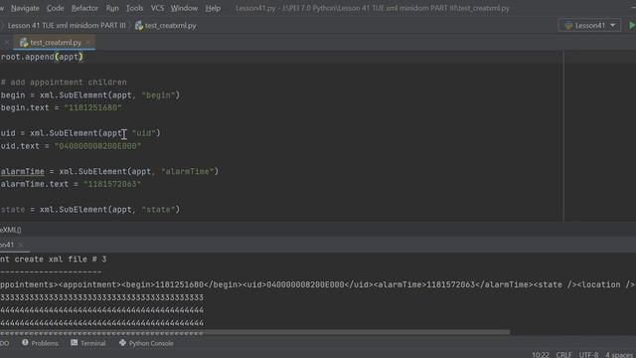The height and width of the screenshot is (358, 636).
Task: Click the Problems warning icon
Action: (x=25, y=343)
